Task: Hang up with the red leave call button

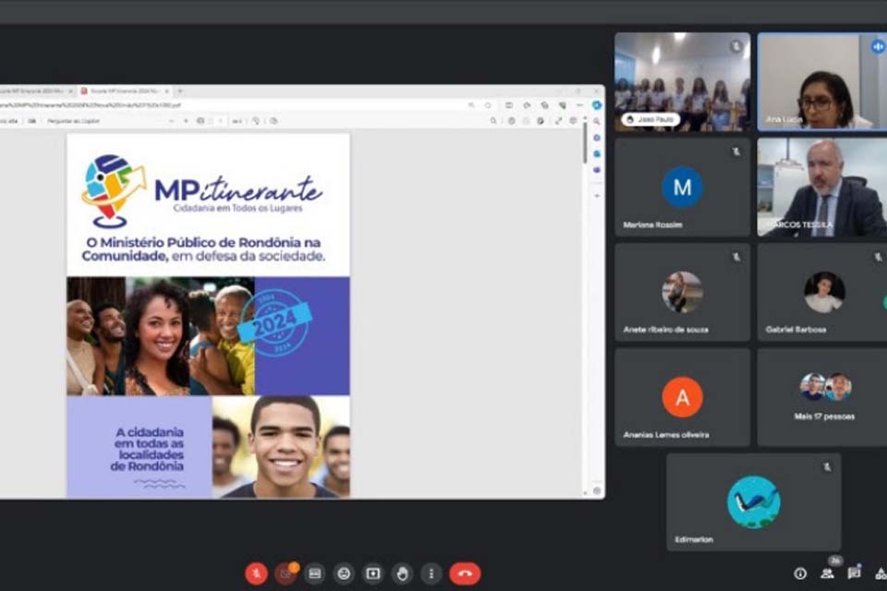Action: click(465, 573)
